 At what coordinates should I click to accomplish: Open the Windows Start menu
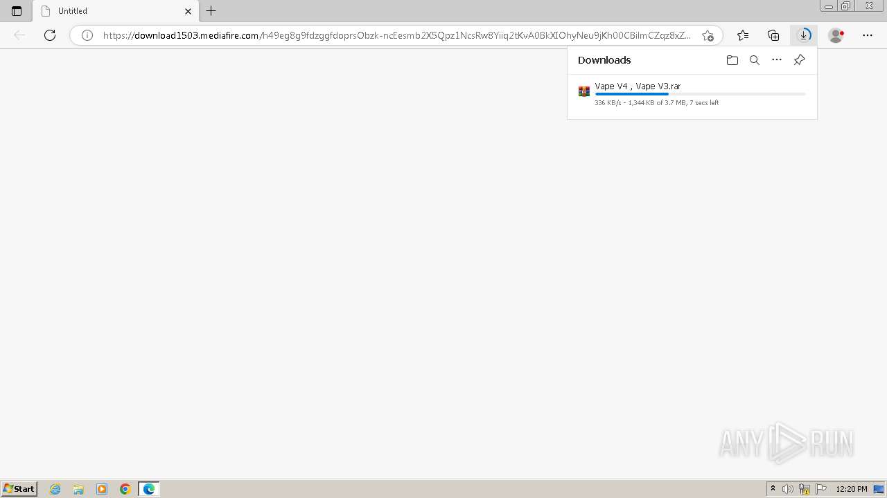point(19,489)
